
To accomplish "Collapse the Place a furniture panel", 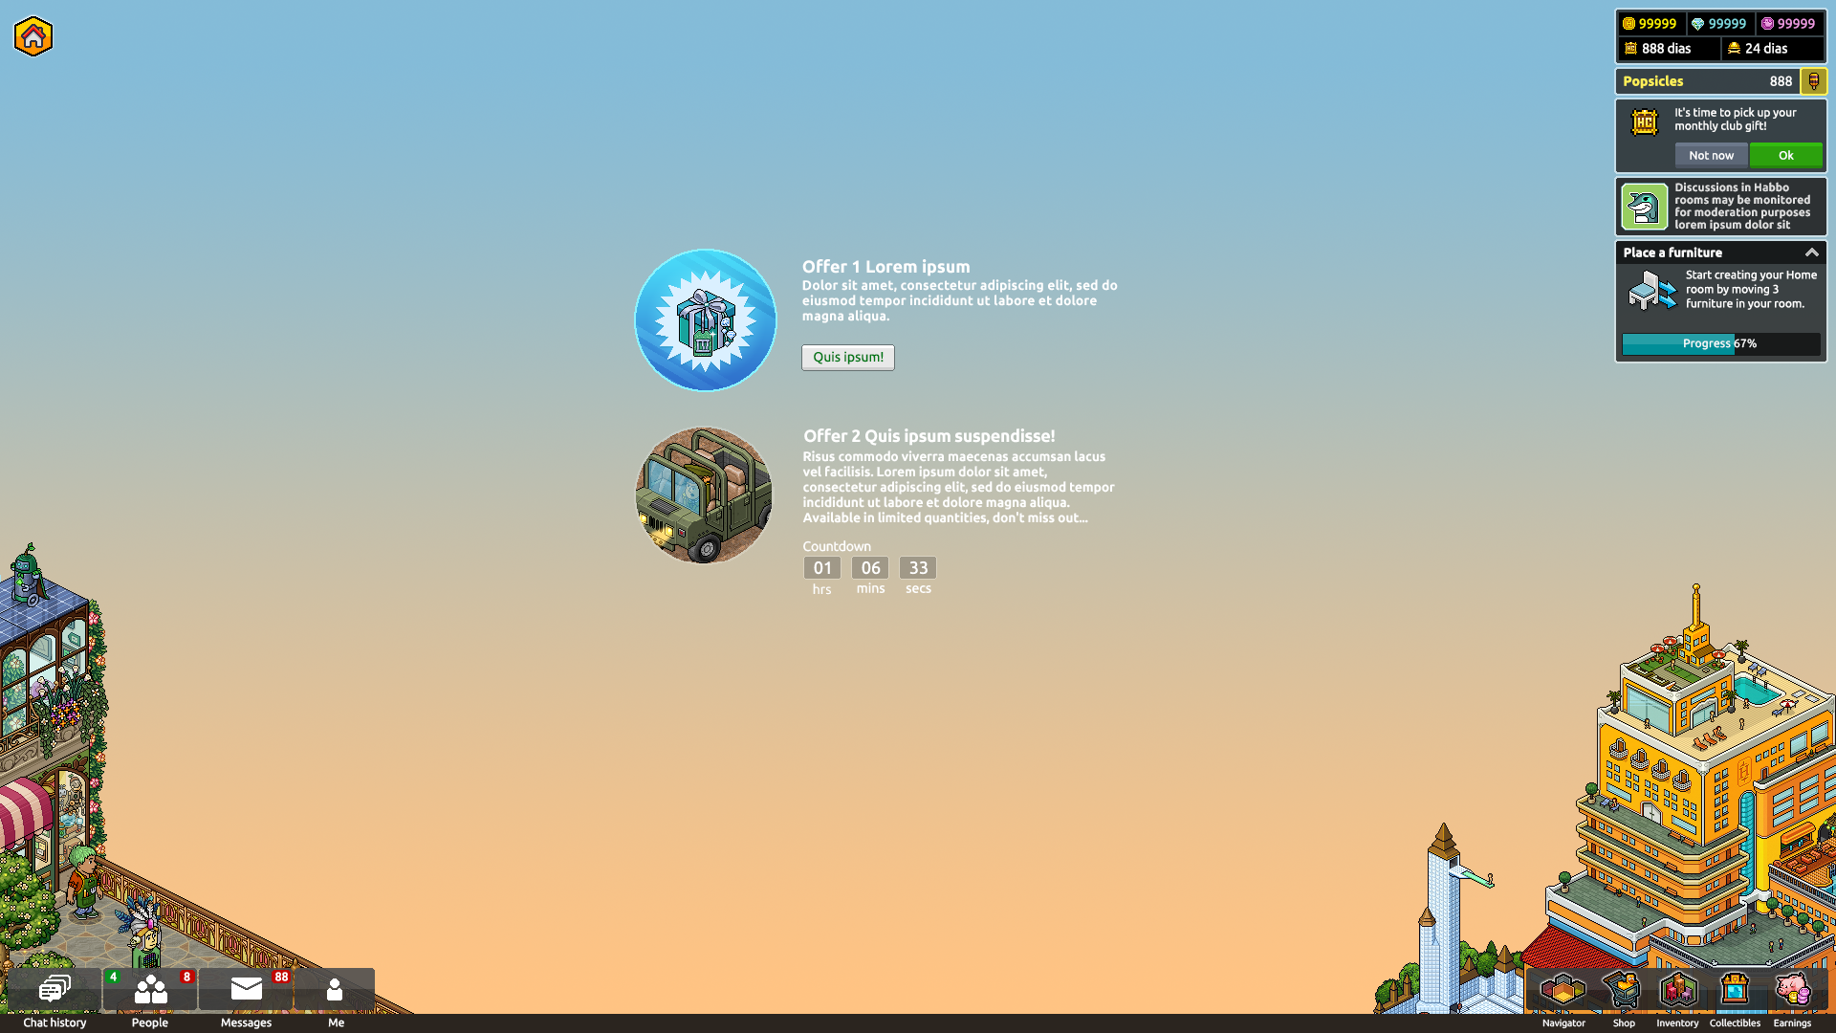I will click(1811, 253).
